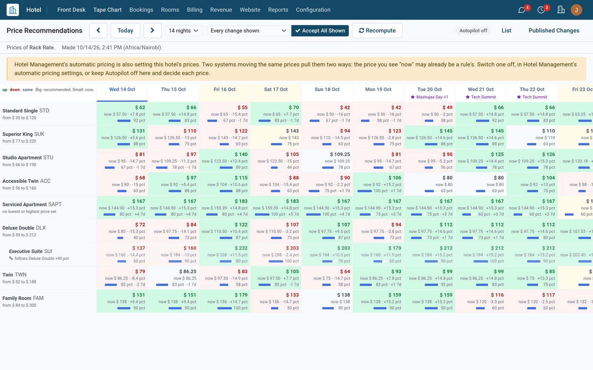593x370 pixels.
Task: Click the star icon on Thu 22 Tech Summit
Action: [519, 97]
